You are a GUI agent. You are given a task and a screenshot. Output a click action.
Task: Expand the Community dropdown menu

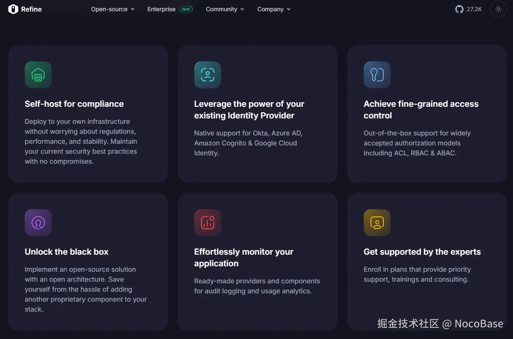coord(225,9)
